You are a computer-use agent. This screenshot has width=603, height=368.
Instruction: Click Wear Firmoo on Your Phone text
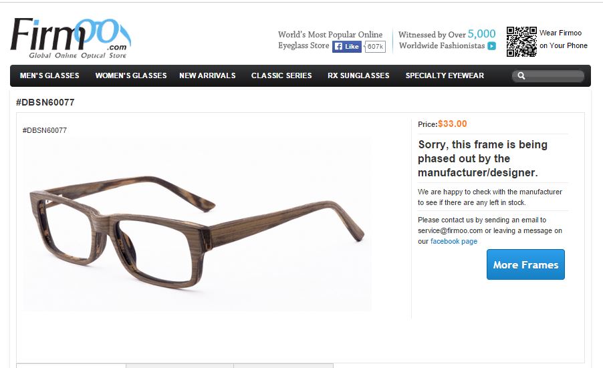pyautogui.click(x=564, y=39)
